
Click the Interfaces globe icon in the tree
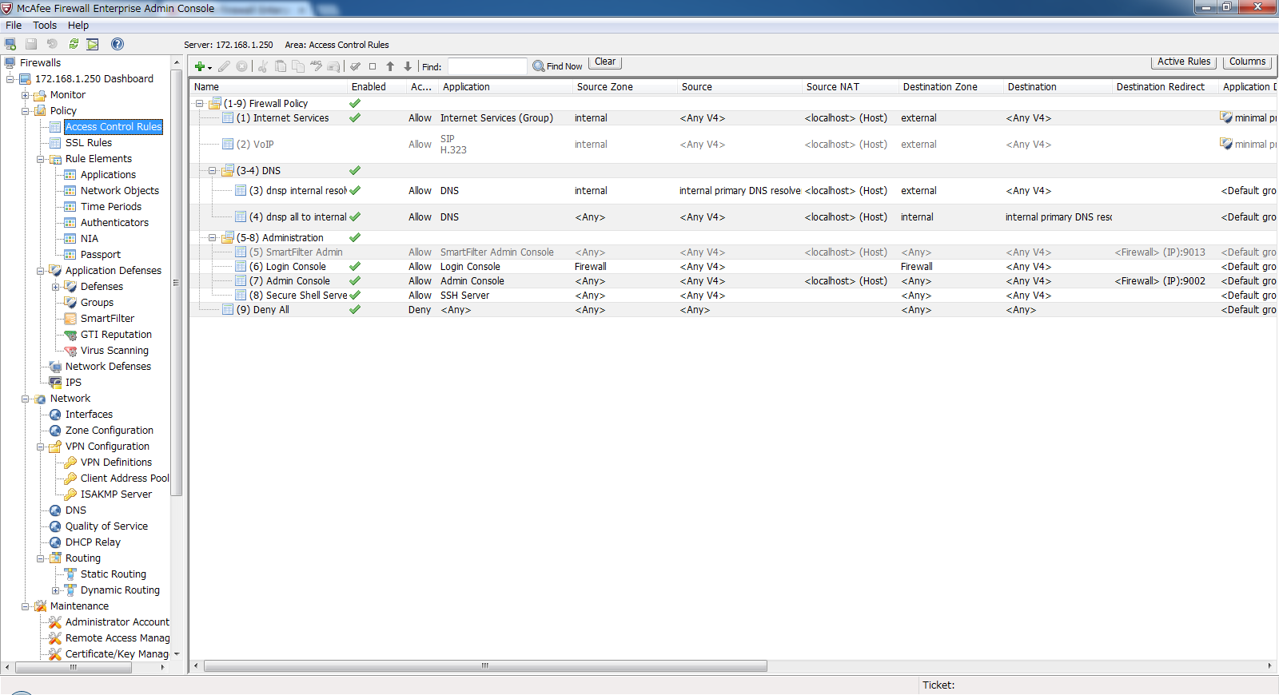pos(55,415)
